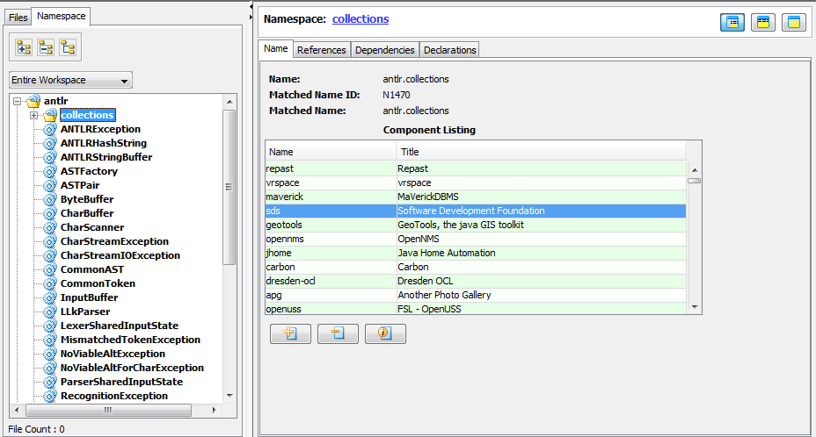Collapse the antlr root tree node
Screen dimensions: 816x437
[18, 102]
